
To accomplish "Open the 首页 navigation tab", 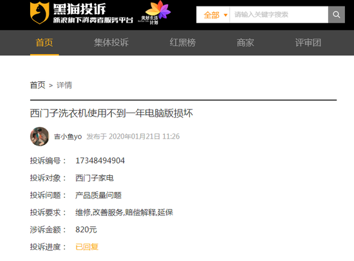I will click(x=44, y=43).
